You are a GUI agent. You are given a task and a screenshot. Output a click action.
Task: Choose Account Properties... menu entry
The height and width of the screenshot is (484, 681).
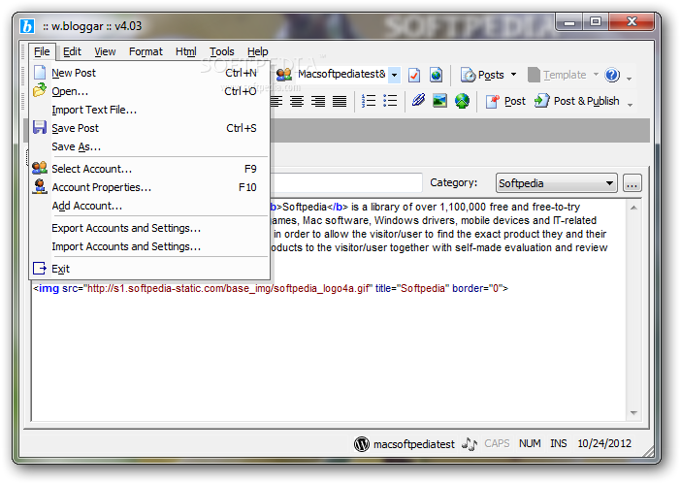149,187
